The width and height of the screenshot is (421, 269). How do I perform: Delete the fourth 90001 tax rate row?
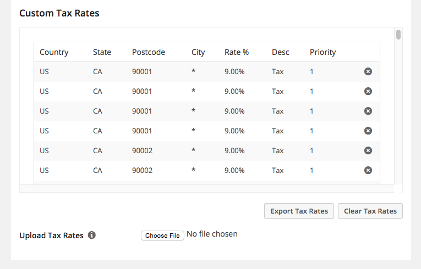(x=368, y=131)
